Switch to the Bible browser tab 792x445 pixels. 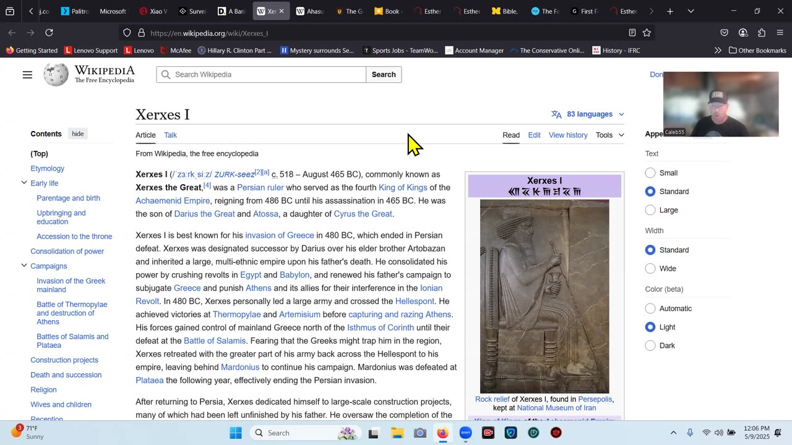504,11
